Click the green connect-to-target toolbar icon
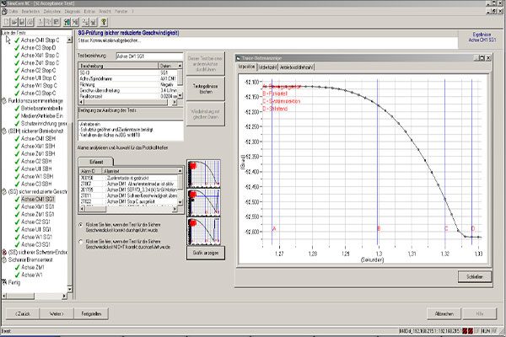This screenshot has width=506, height=337. click(x=67, y=22)
